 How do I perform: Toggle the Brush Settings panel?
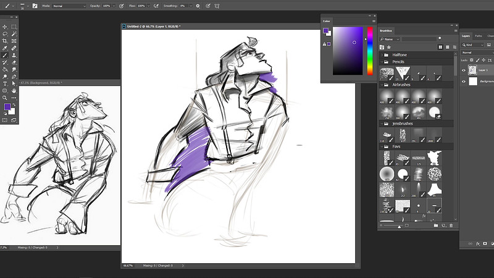35,6
